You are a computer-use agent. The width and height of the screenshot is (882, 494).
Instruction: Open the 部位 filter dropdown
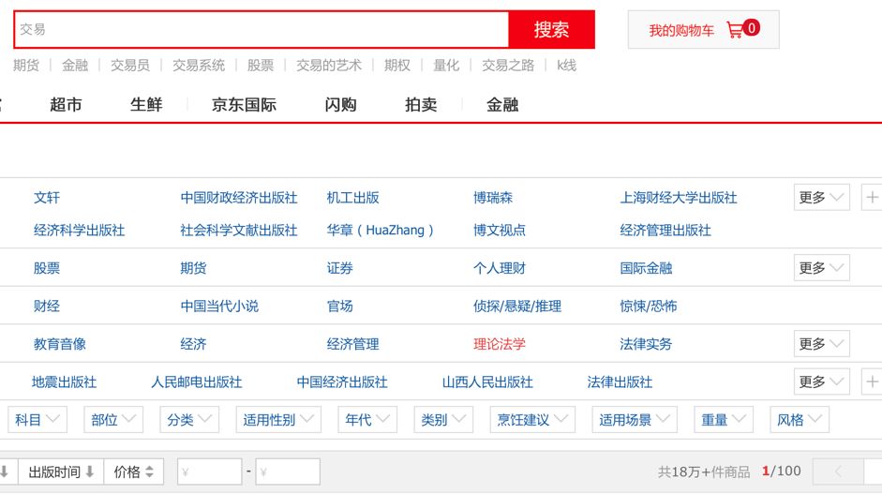click(x=113, y=420)
